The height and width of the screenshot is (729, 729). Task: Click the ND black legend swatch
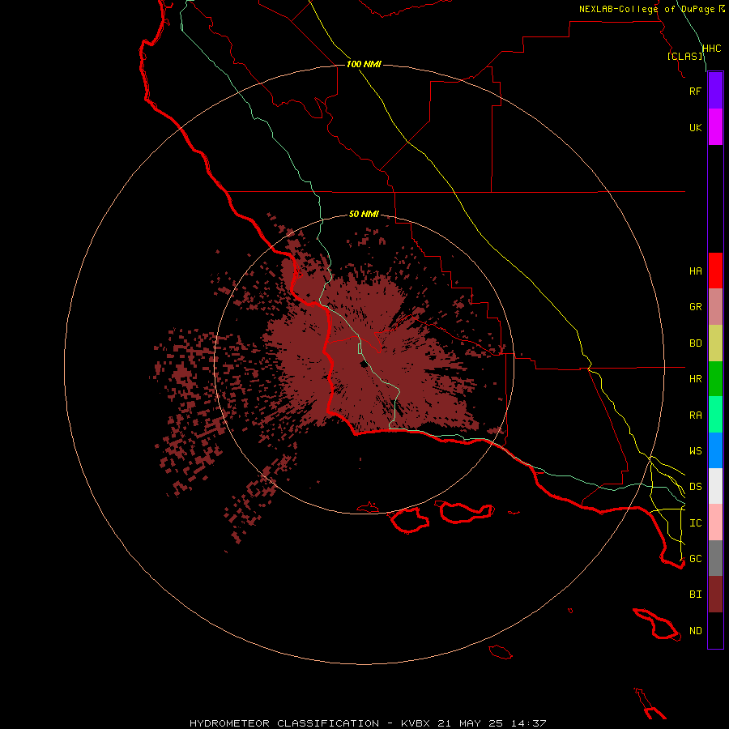[x=715, y=630]
